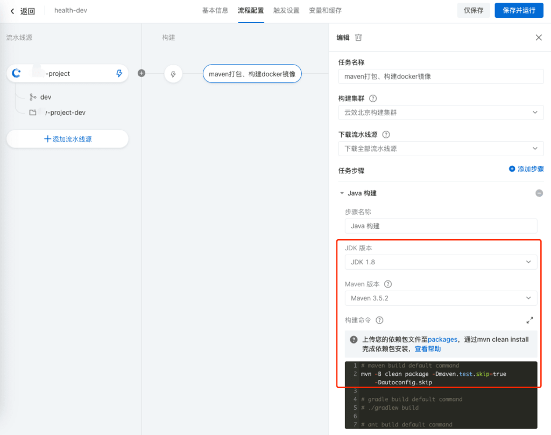
Task: Expand the build command editor to fullscreen
Action: click(529, 320)
